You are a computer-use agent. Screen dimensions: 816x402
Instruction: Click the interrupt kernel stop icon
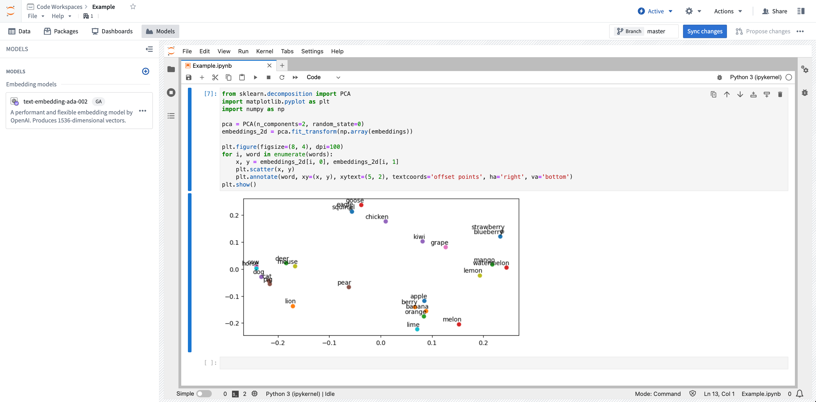click(269, 77)
